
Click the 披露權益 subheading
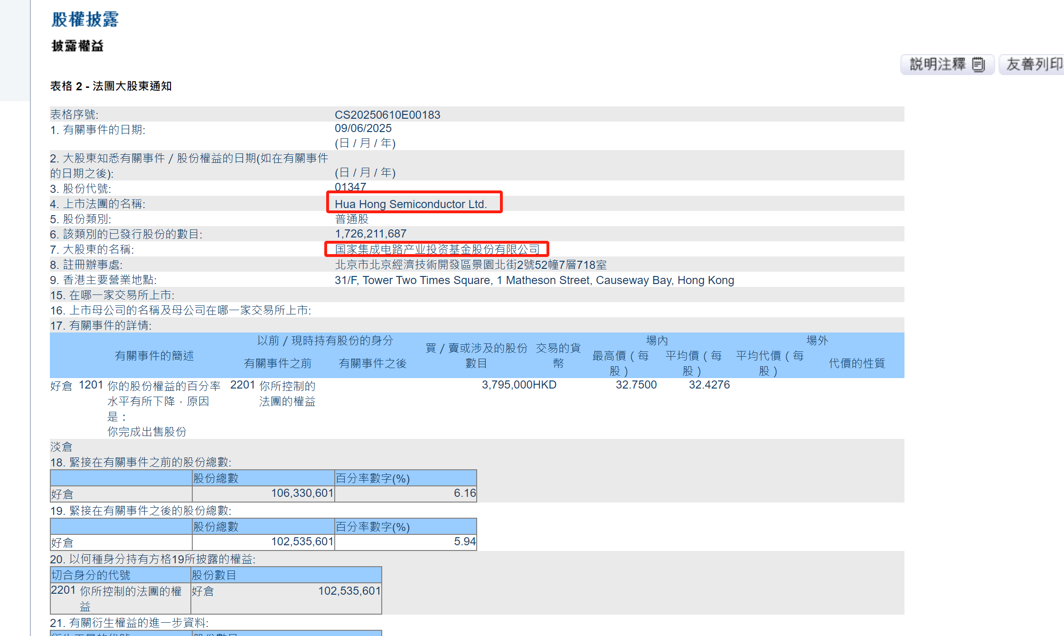tap(77, 46)
